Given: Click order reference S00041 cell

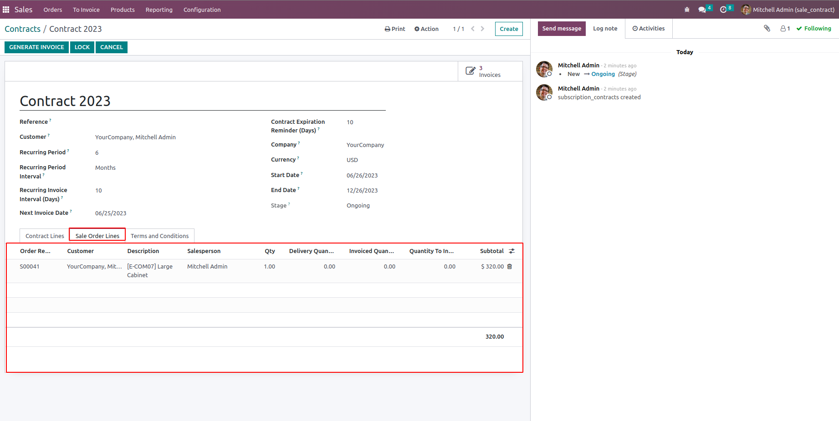Looking at the screenshot, I should (30, 267).
